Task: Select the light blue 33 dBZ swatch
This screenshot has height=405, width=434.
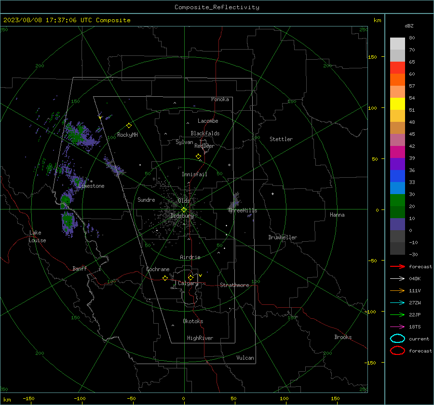Action: 397,188
